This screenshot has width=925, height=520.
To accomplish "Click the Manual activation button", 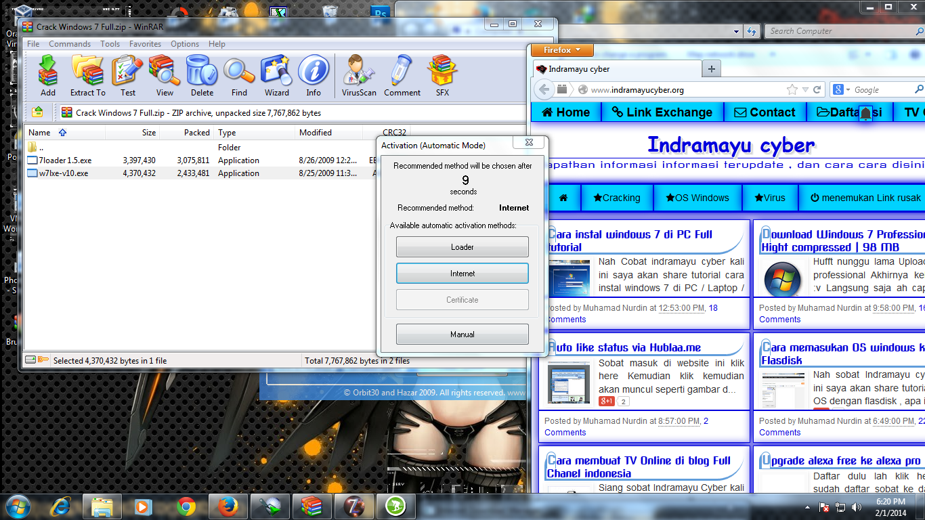I will point(462,334).
